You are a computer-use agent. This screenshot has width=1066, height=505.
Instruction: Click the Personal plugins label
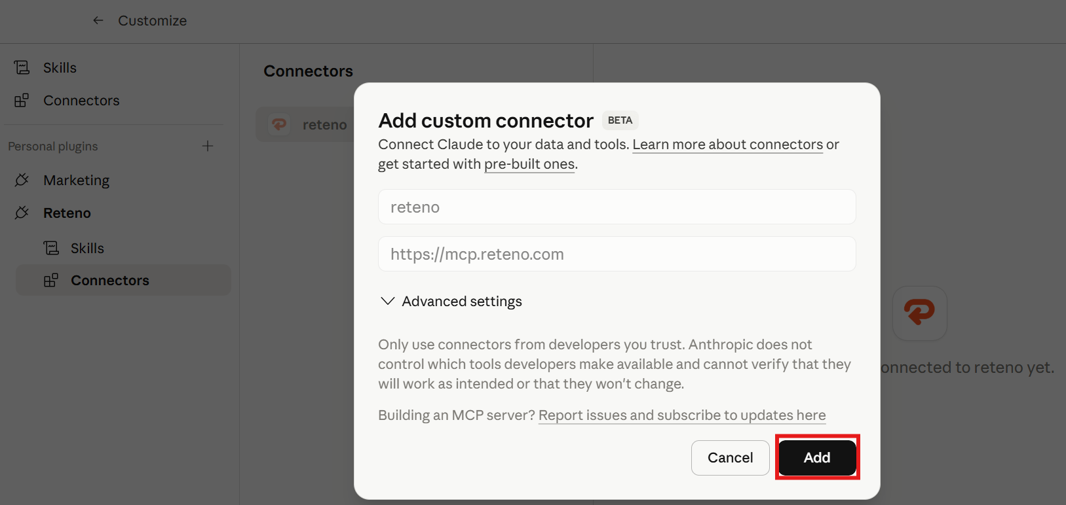[53, 146]
